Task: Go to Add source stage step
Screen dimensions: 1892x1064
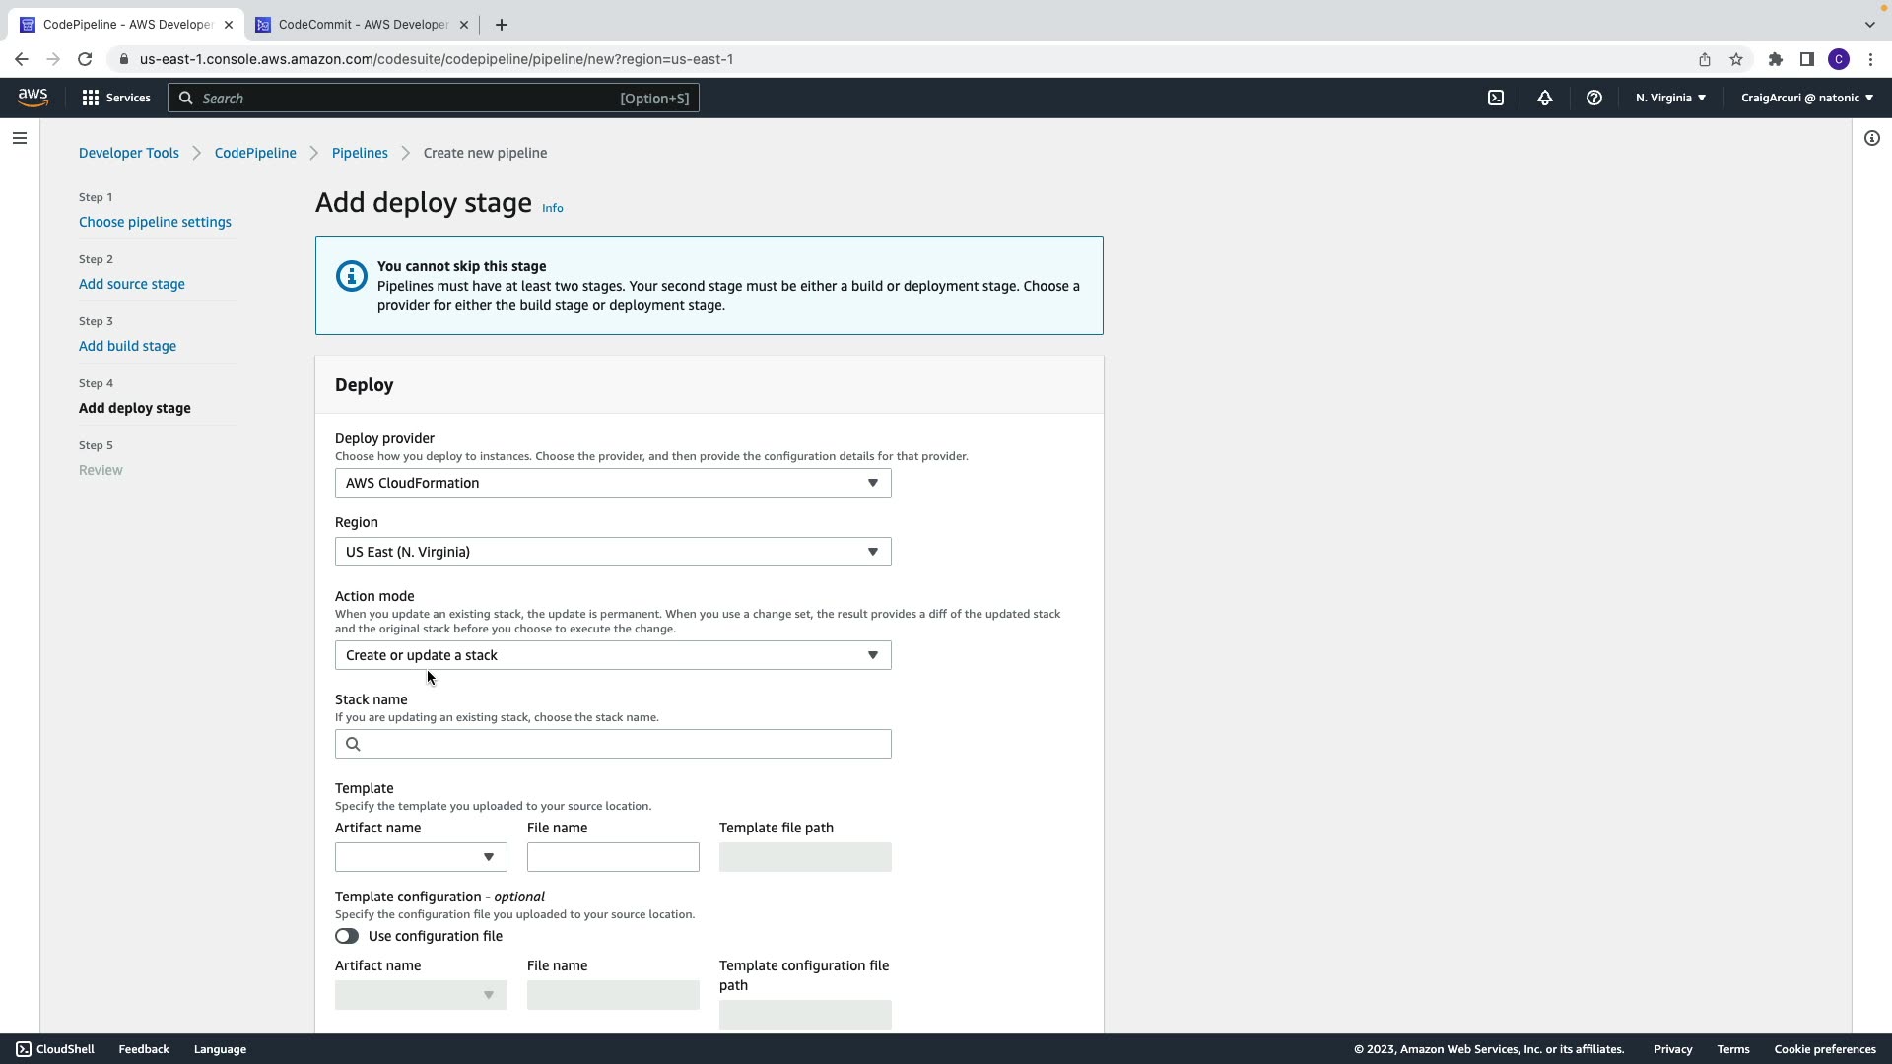Action: tap(132, 284)
